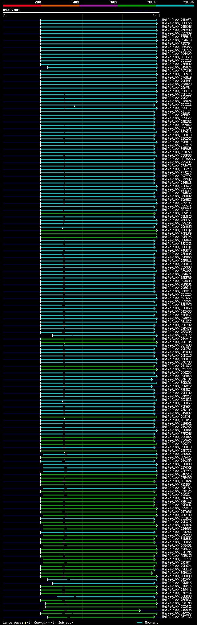The width and height of the screenshot is (197, 625).
Task: Open hit UniRef100_B9SLJ7
Action: pos(177,108)
